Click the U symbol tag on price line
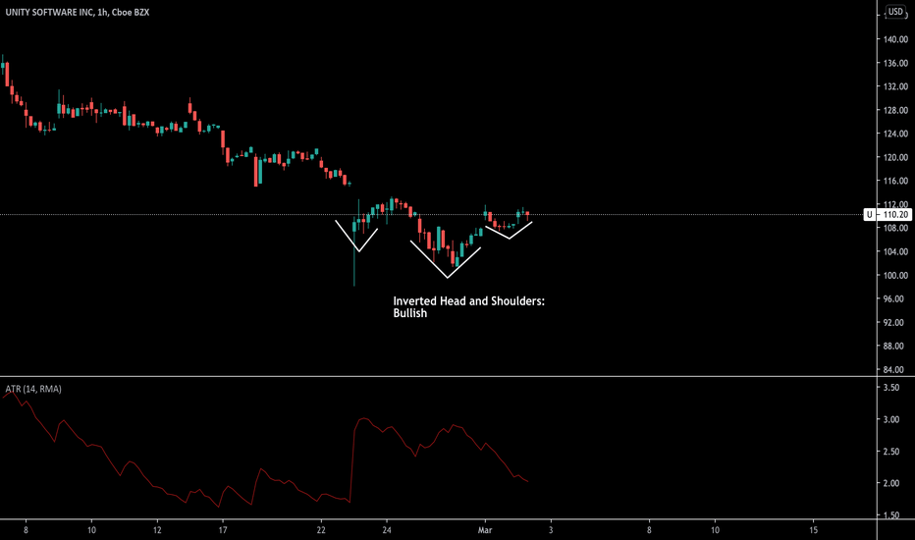915x540 pixels. click(870, 215)
